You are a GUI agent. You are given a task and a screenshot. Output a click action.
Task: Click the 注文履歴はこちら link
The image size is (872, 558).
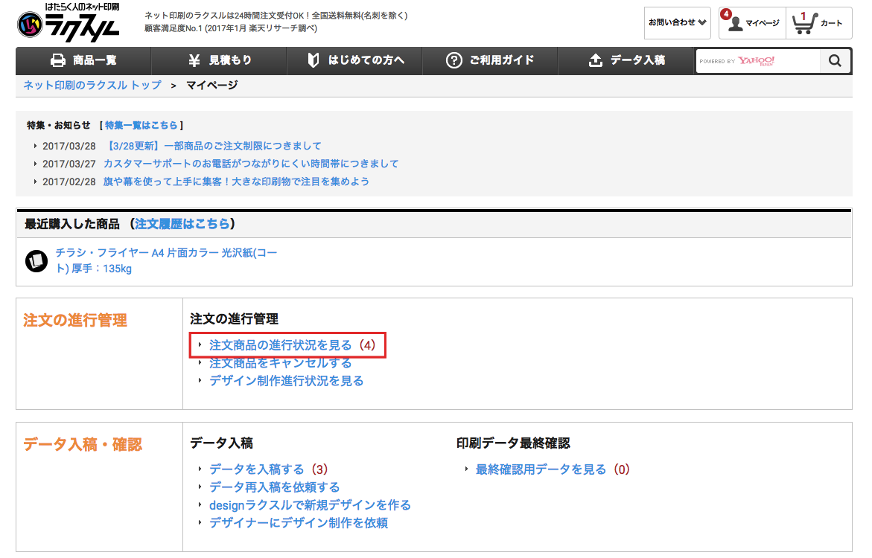tap(182, 224)
